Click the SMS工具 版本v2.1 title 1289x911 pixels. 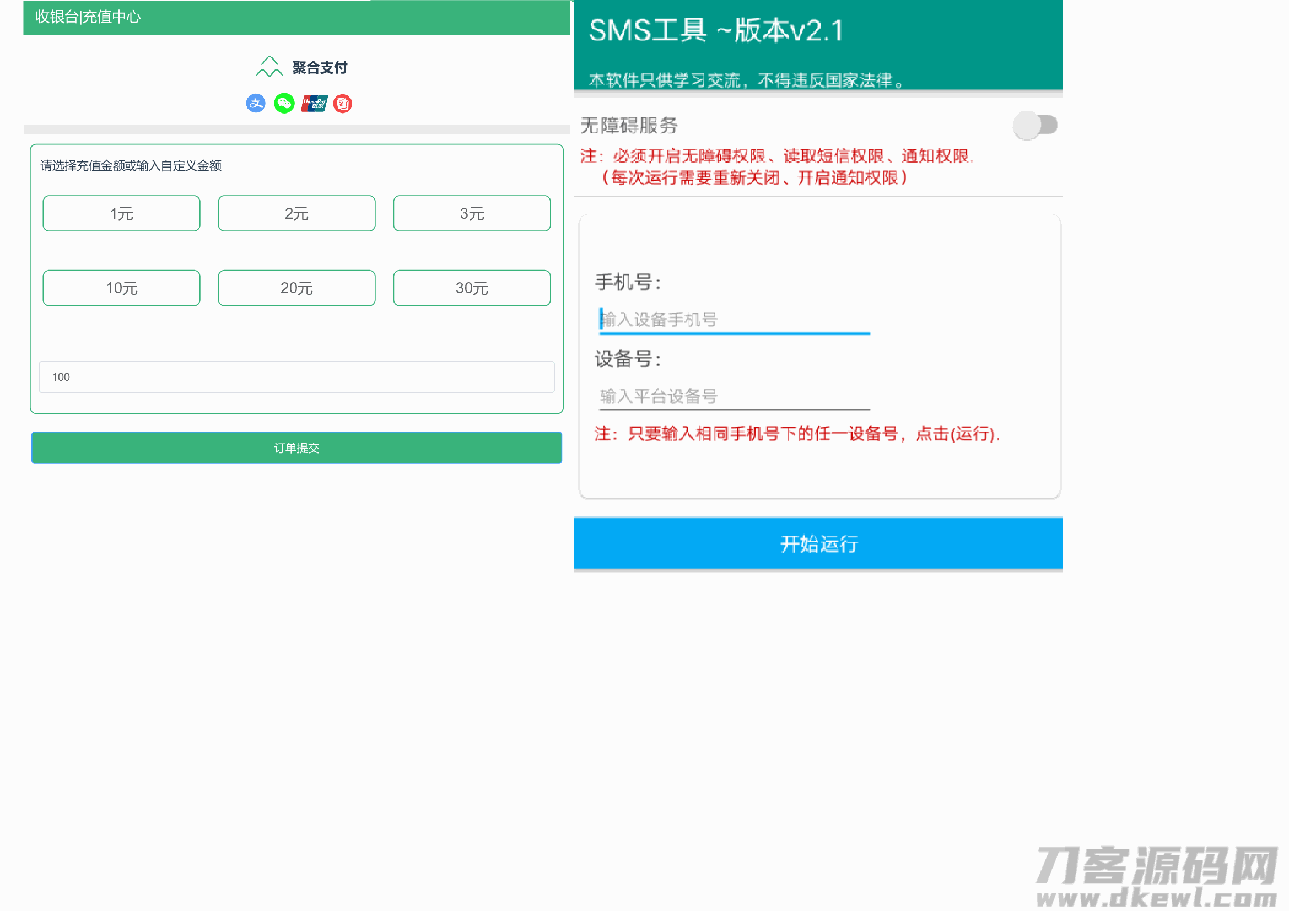[x=716, y=30]
